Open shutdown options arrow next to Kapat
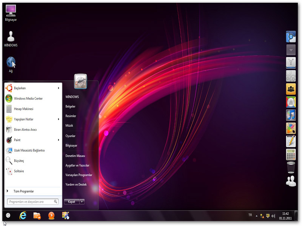Viewport: 302px width, 226px height. click(82, 202)
